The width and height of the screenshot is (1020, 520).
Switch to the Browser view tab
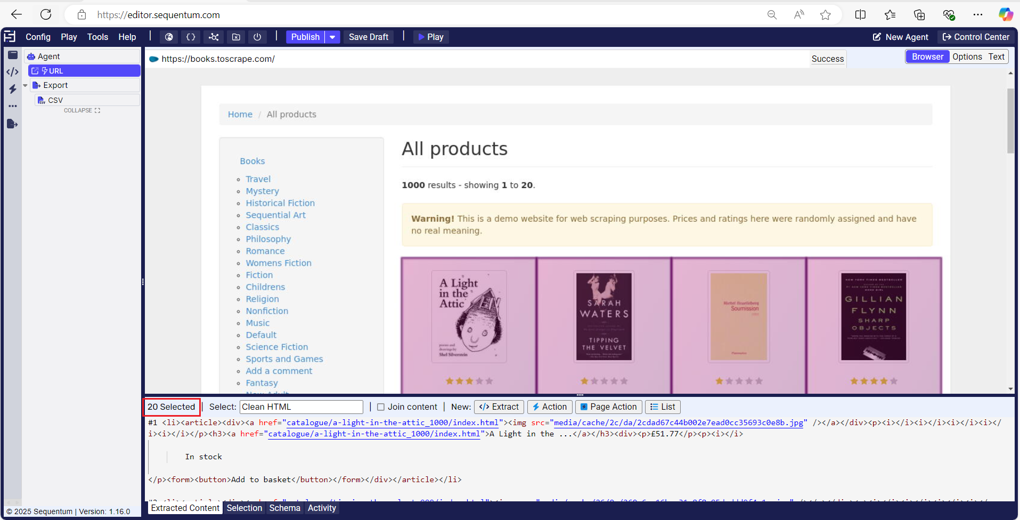coord(927,56)
